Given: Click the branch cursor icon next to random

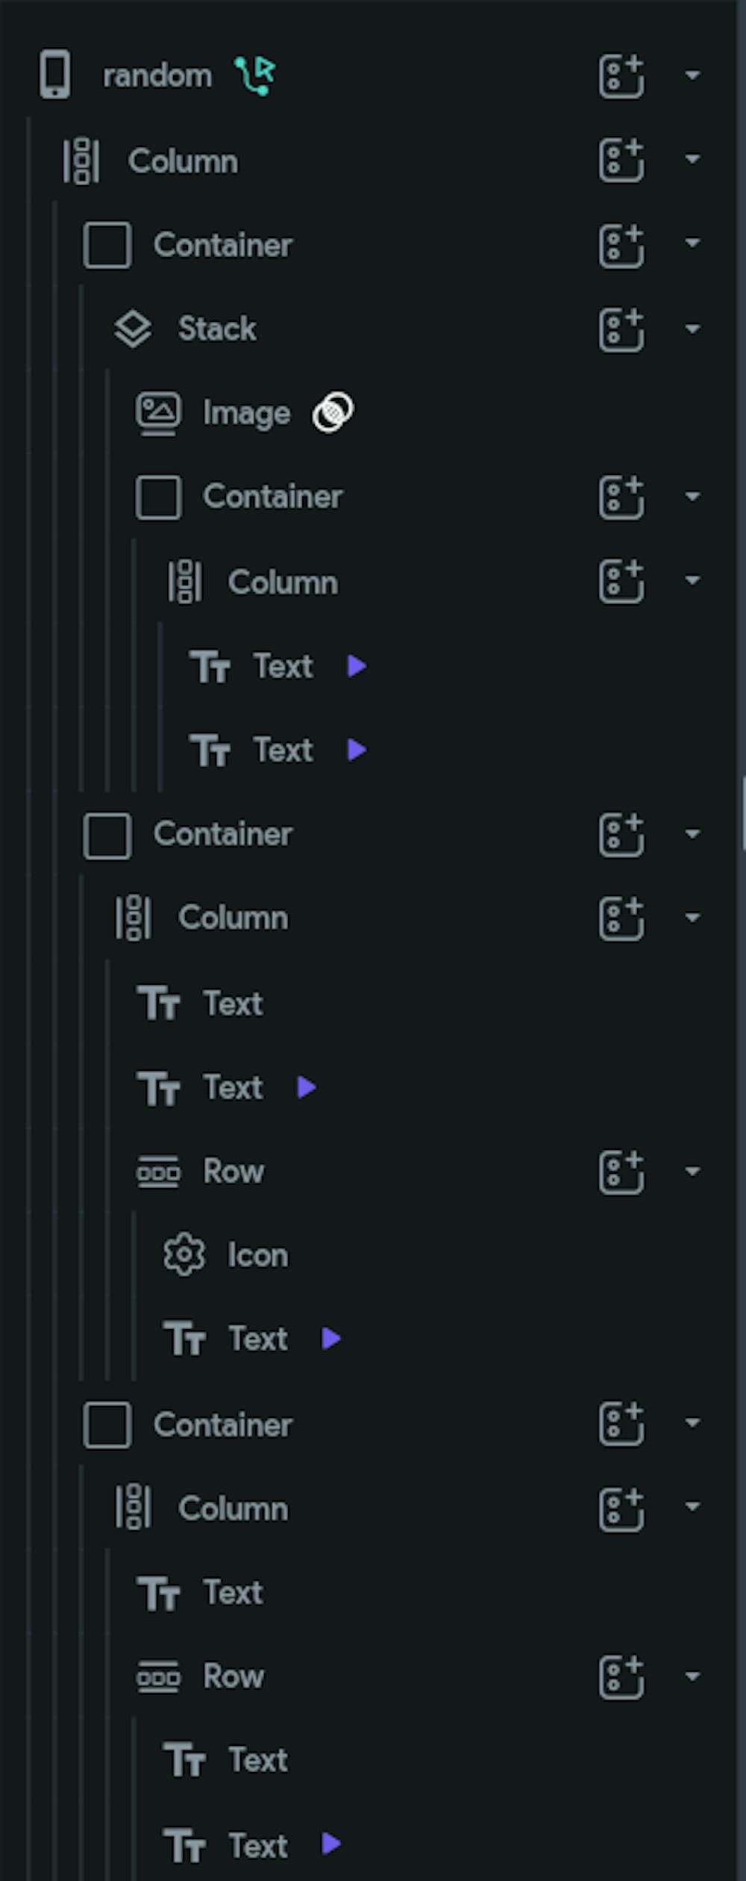Looking at the screenshot, I should tap(255, 75).
